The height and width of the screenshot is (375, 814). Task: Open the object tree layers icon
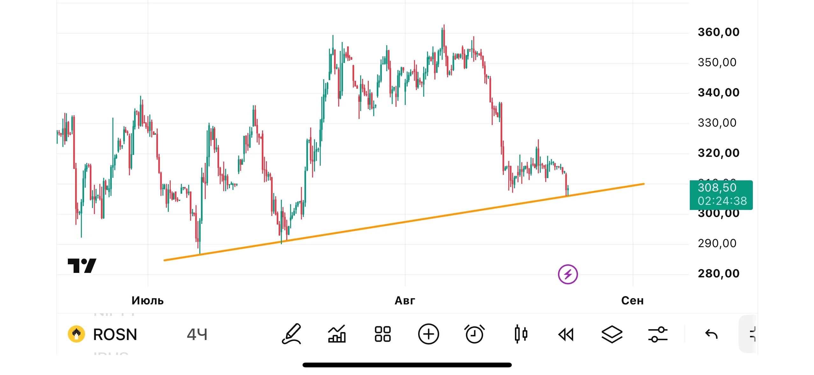coord(612,335)
